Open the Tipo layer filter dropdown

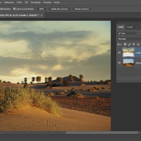(128, 34)
